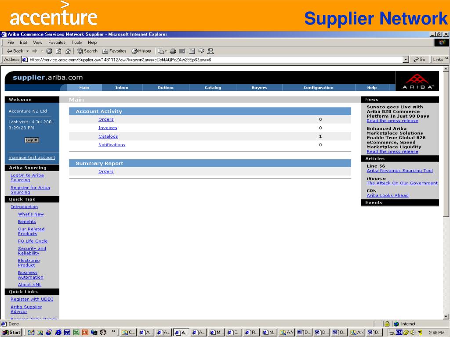
Task: Switch to the Outbox tab
Action: click(x=166, y=88)
